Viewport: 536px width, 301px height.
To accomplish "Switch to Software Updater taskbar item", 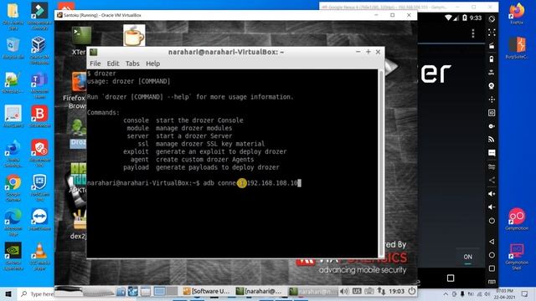I will [x=207, y=291].
